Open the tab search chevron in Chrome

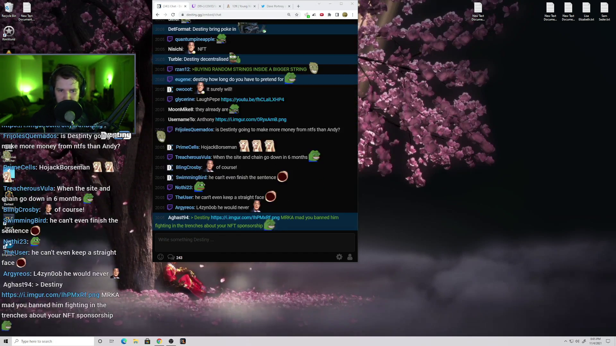[319, 4]
